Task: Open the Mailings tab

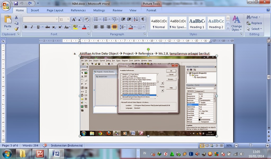Action: click(x=99, y=10)
